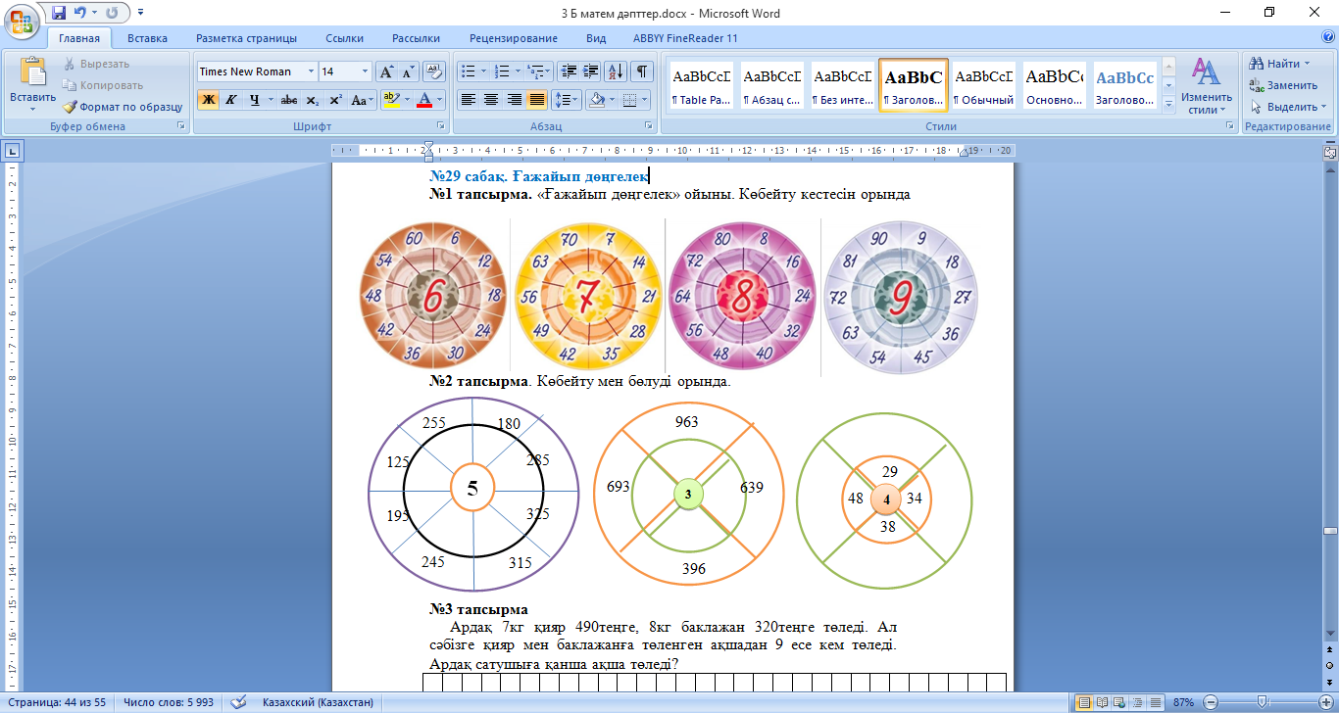1339x713 pixels.
Task: Apply the Обычный style
Action: (984, 86)
